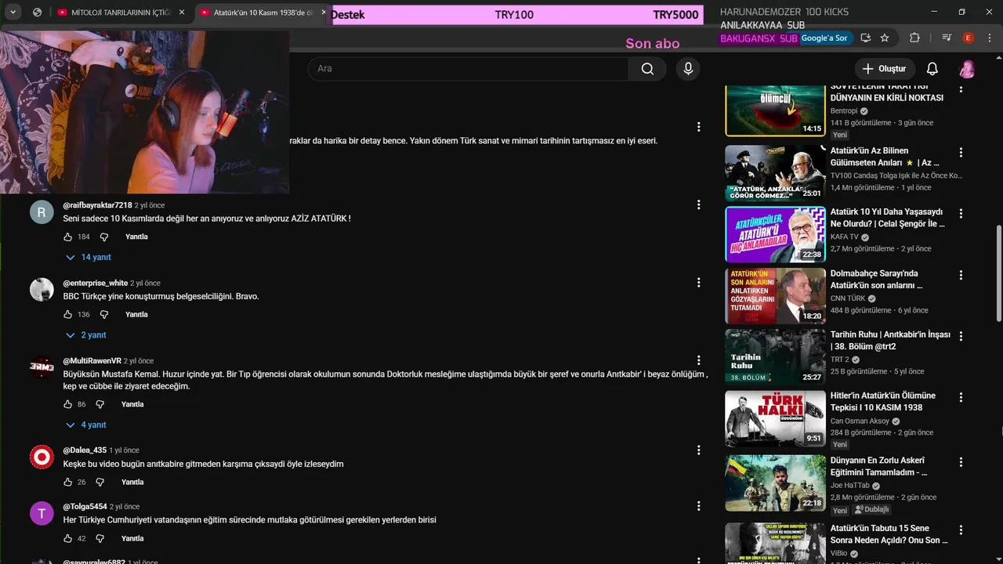
Task: Expand 2 yanıt replies
Action: 85,334
